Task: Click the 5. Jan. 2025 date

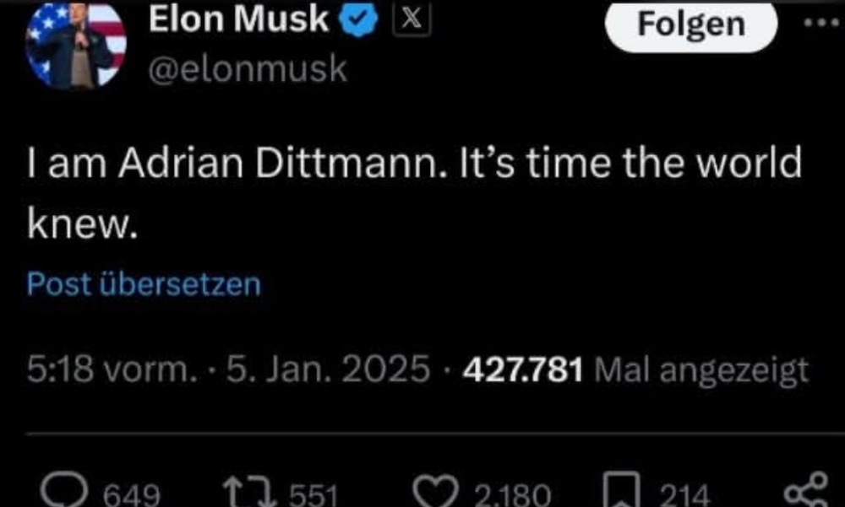Action: (x=325, y=370)
